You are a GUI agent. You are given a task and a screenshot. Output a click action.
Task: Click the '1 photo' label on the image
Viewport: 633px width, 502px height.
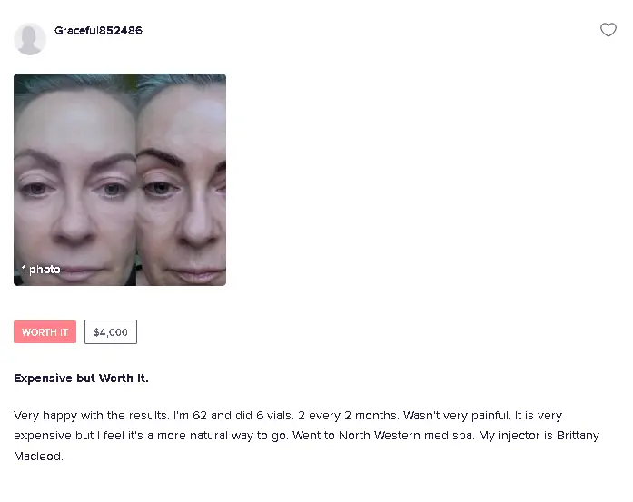[41, 270]
